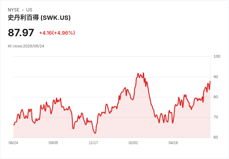The height and width of the screenshot is (159, 229).
Task: Click the 90 y-axis value label
Action: pyautogui.click(x=216, y=77)
